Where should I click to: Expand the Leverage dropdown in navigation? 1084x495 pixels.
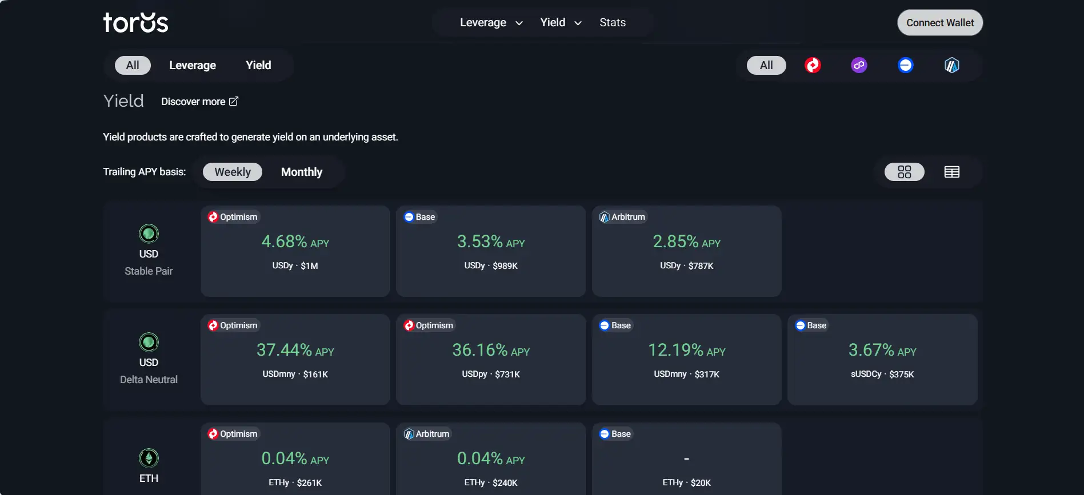point(491,23)
